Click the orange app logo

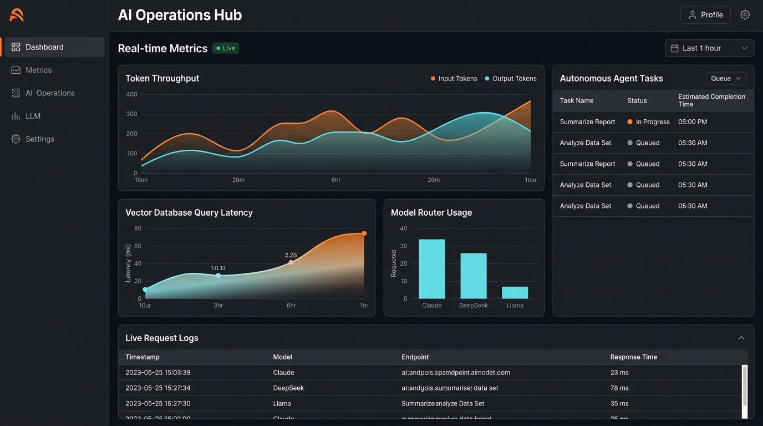tap(17, 15)
